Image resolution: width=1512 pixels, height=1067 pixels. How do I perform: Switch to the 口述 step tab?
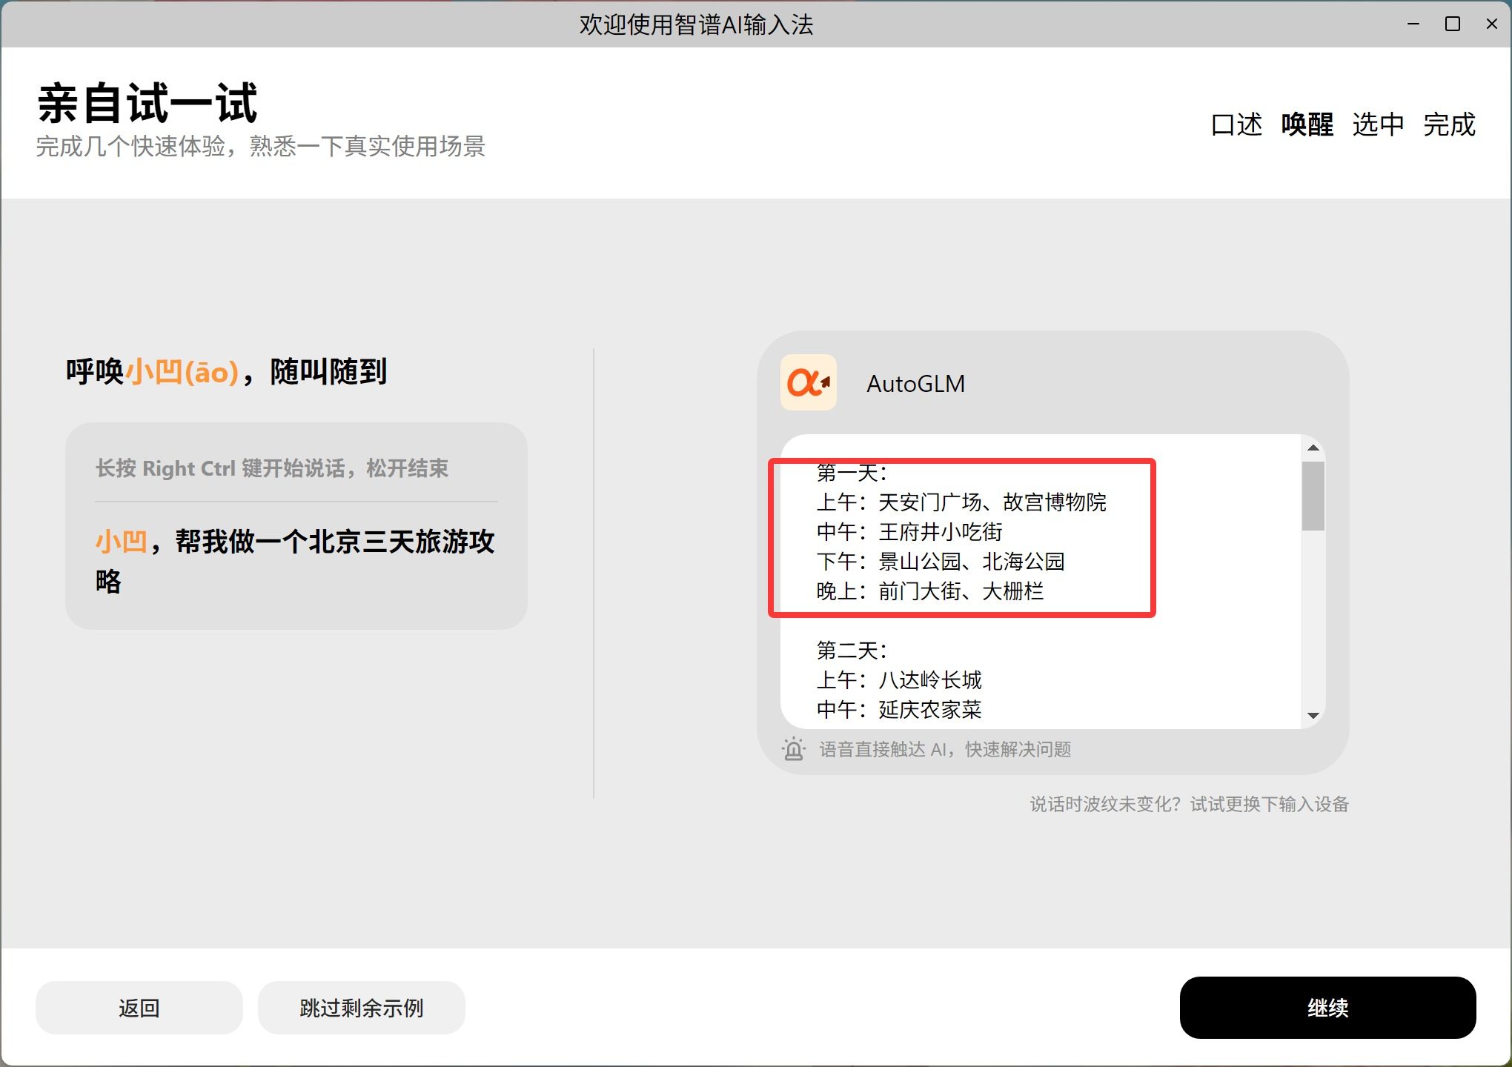[1236, 124]
